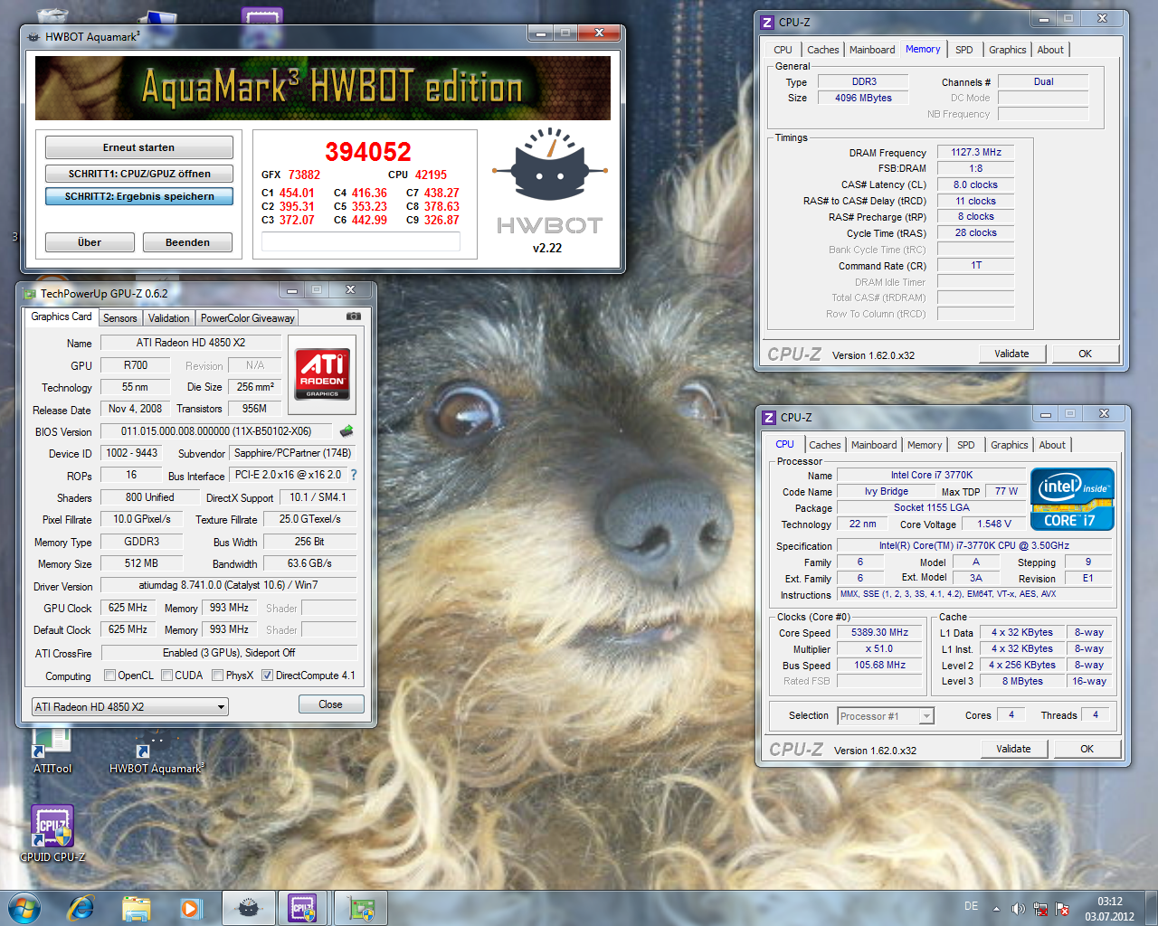Screen dimensions: 1158x926
Task: Click the Beenden button in Aquamark
Action: (187, 242)
